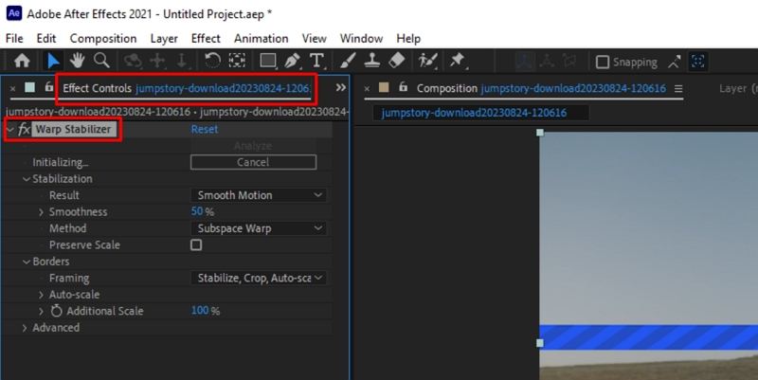Click the teal label square in Effect Controls tab
Viewport: 758px width, 380px height.
(x=30, y=87)
